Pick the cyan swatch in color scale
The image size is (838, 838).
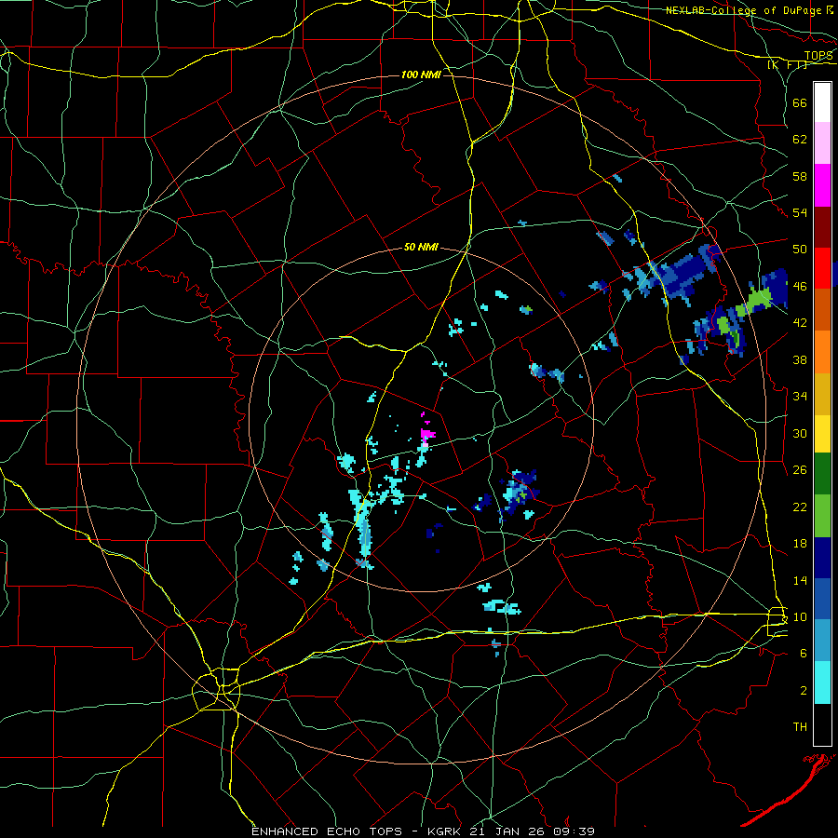tap(822, 683)
